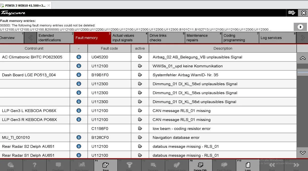
Task: Click the Back double-arrow button
Action: [x=272, y=165]
